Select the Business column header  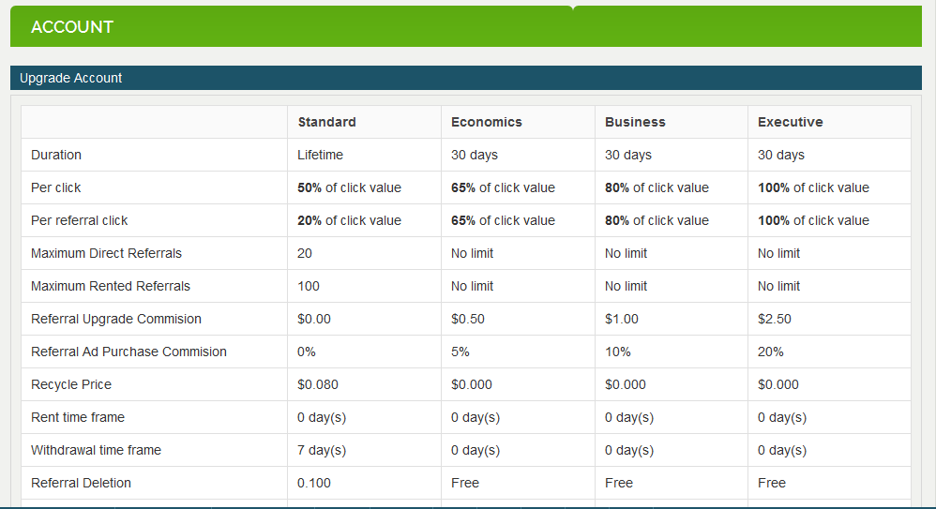click(635, 122)
